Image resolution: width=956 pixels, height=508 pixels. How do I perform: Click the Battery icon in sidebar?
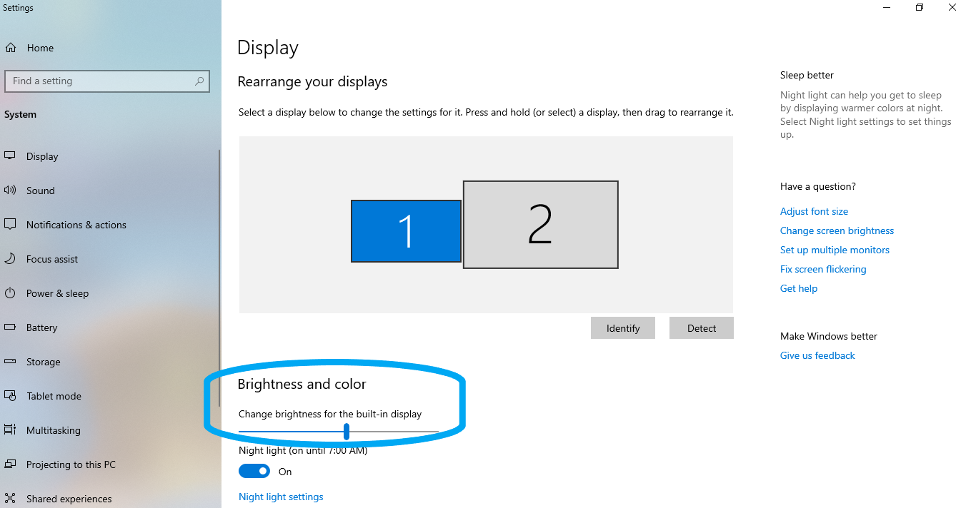10,327
